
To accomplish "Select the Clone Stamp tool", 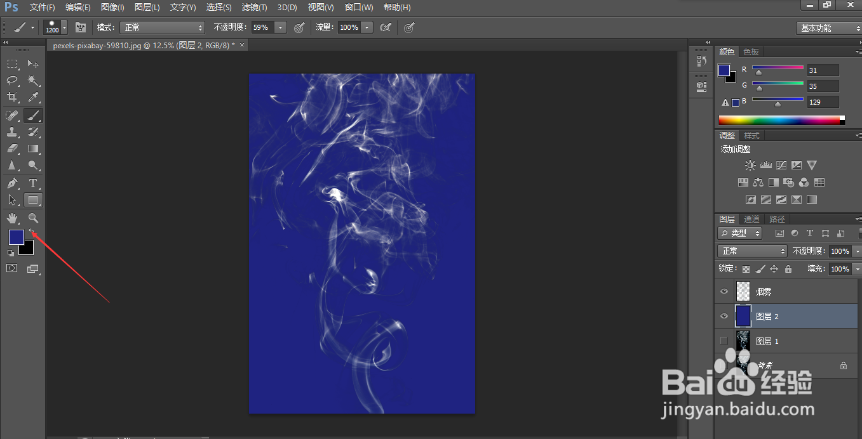I will 12,132.
